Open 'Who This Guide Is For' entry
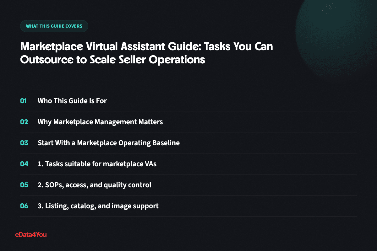This screenshot has height=251, width=377. tap(72, 101)
